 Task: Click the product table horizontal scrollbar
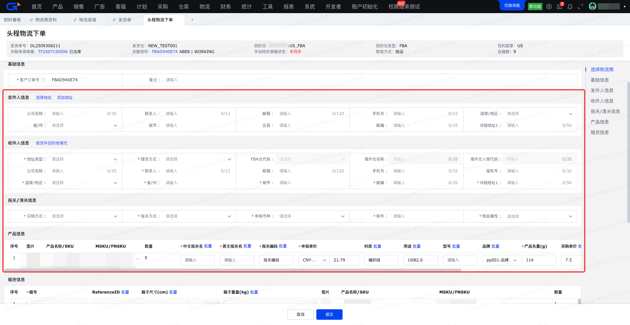coord(233,270)
